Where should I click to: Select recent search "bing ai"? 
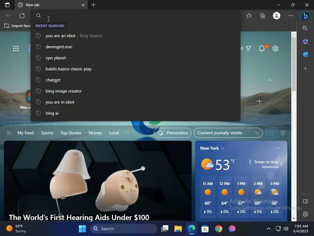(135, 113)
